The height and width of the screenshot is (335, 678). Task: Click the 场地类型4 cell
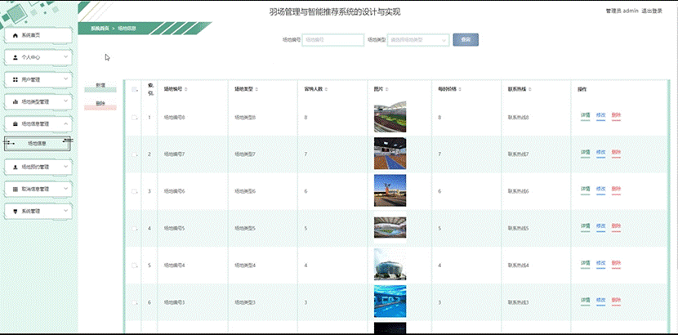[x=245, y=266]
